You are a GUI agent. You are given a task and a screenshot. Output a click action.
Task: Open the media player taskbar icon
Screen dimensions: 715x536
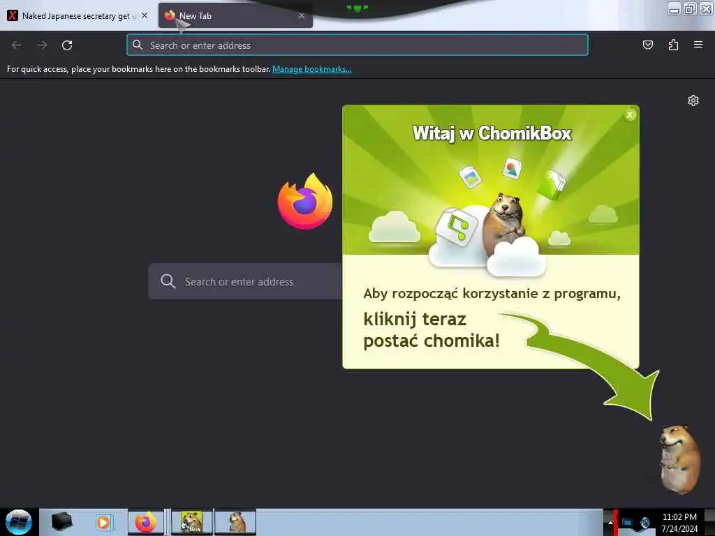coord(103,522)
